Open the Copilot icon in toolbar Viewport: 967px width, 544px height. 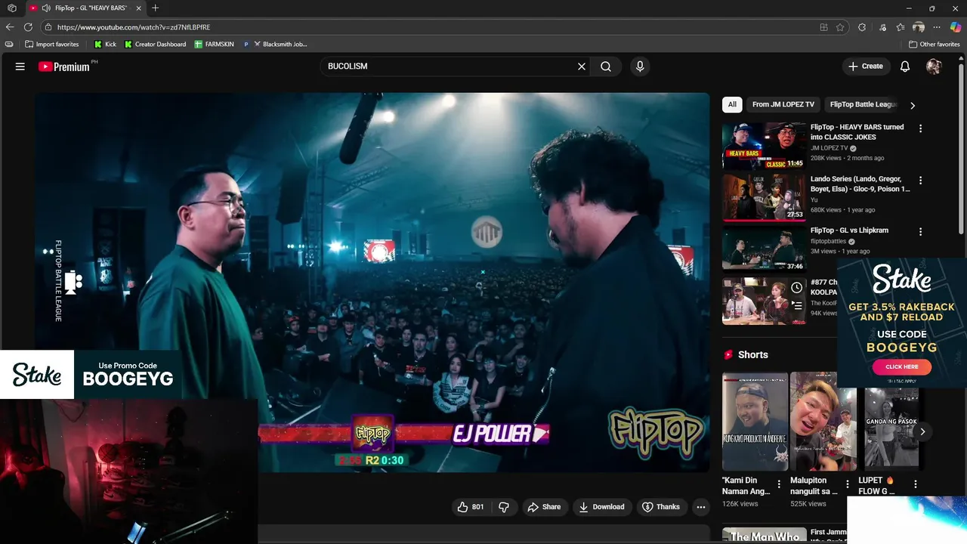[956, 27]
